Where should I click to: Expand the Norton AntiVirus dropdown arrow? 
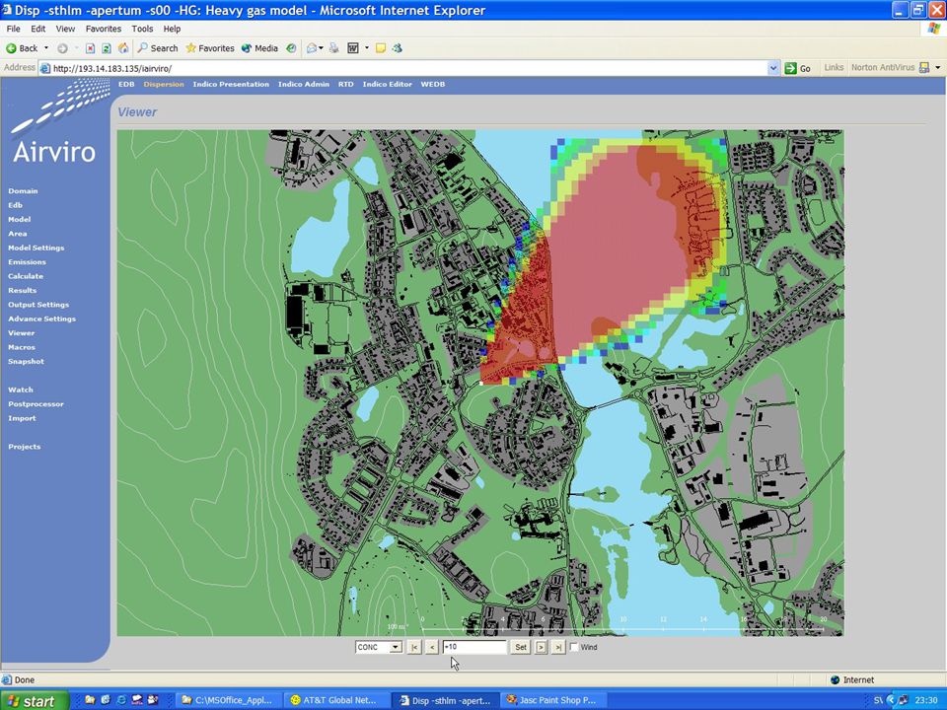938,68
